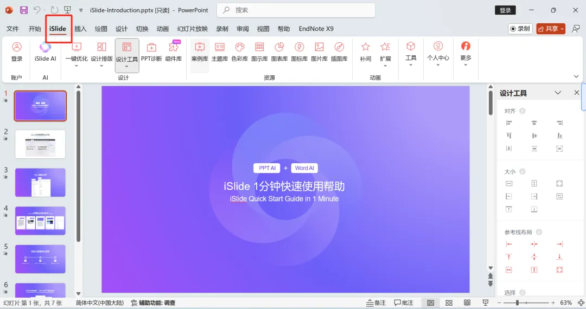Viewport: 586px width, 309px height.
Task: Open the 主题库 theme library
Action: click(x=219, y=51)
